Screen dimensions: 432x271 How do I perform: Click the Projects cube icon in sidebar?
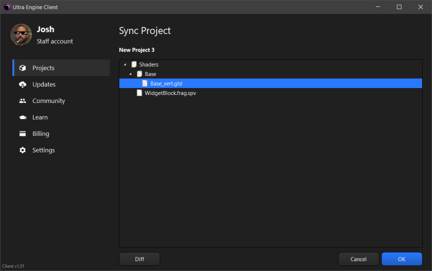[22, 68]
